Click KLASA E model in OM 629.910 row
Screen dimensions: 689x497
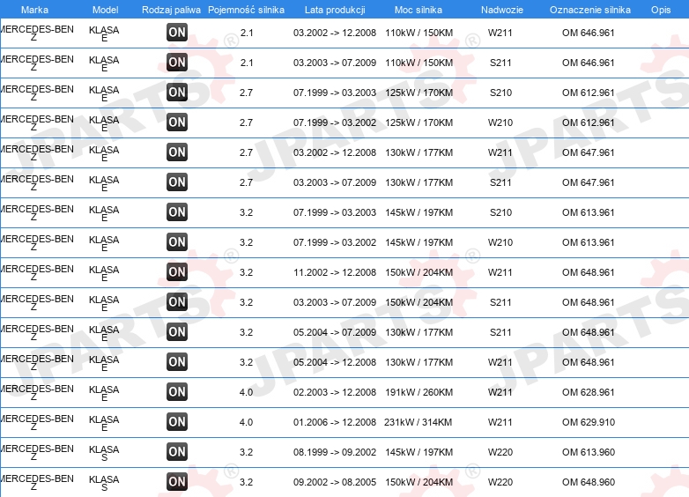tap(104, 423)
